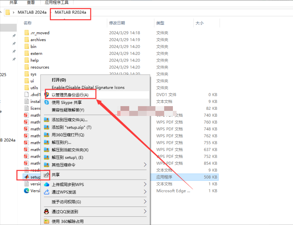Click the .dvd1 file icon
This screenshot has width=293, height=225.
coord(27,95)
